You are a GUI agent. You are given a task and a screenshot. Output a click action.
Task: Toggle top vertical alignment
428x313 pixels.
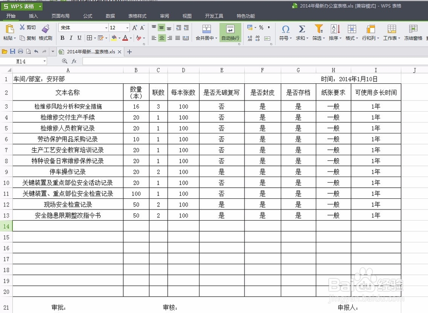(154, 27)
